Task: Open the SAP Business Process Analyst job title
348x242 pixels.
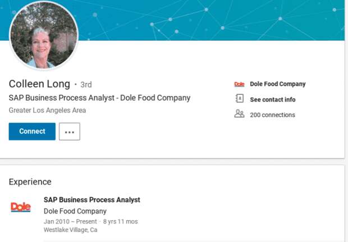Action: tap(91, 200)
